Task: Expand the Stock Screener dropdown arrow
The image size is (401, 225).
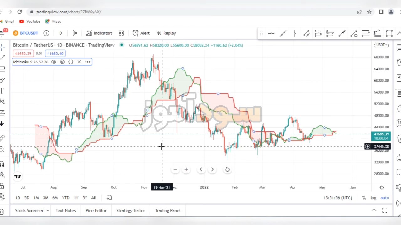Action: point(48,211)
